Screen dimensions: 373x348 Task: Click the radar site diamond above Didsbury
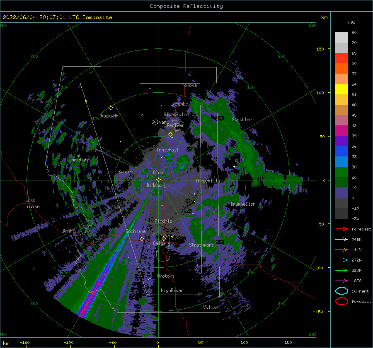coord(158,180)
